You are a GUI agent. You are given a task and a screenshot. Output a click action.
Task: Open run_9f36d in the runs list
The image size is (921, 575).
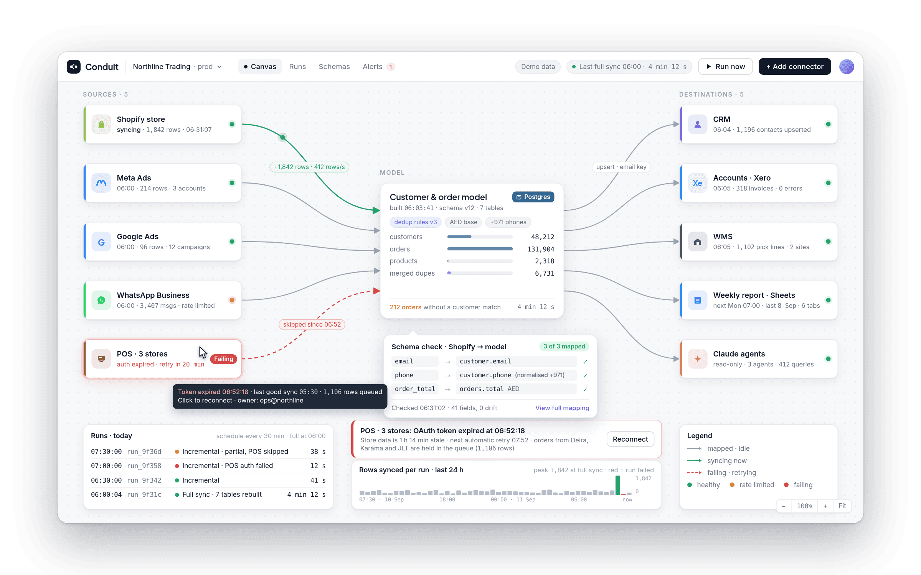pyautogui.click(x=208, y=452)
